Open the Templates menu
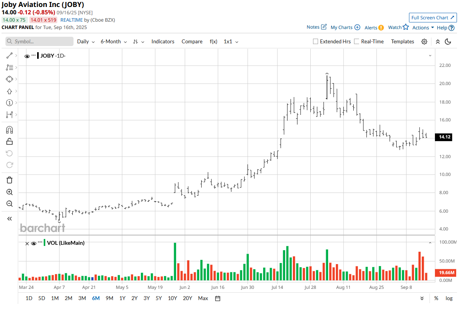The image size is (462, 314). coord(402,41)
